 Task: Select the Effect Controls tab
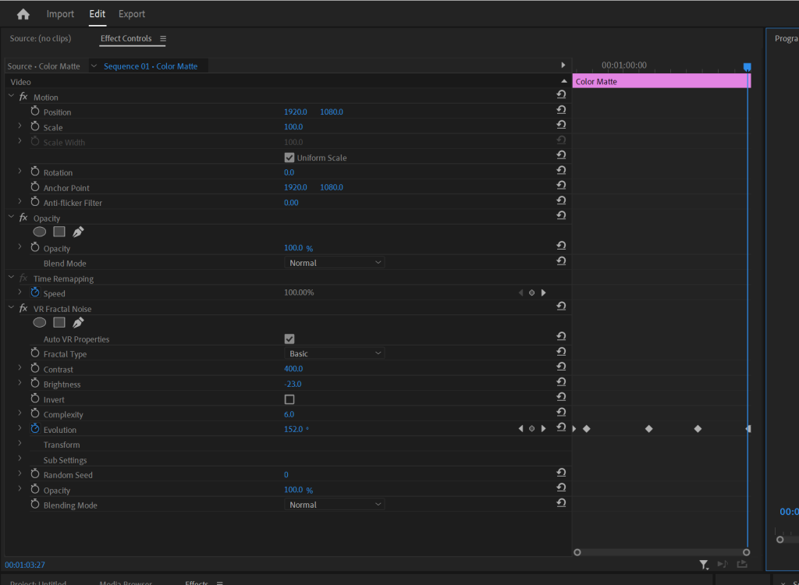pyautogui.click(x=126, y=39)
